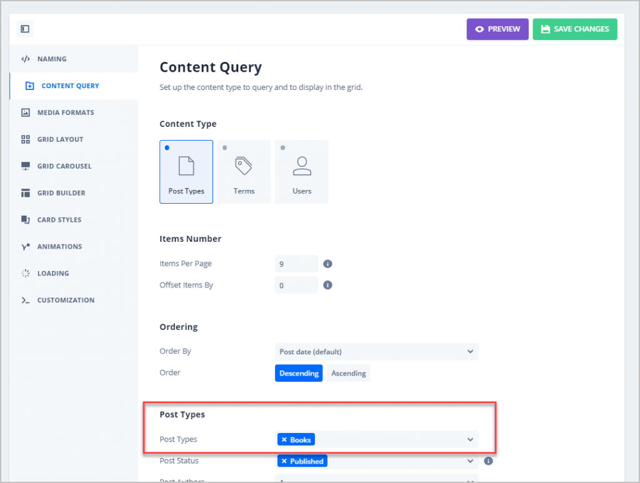Select the Grid Layout sidebar icon
640x483 pixels.
(x=26, y=139)
